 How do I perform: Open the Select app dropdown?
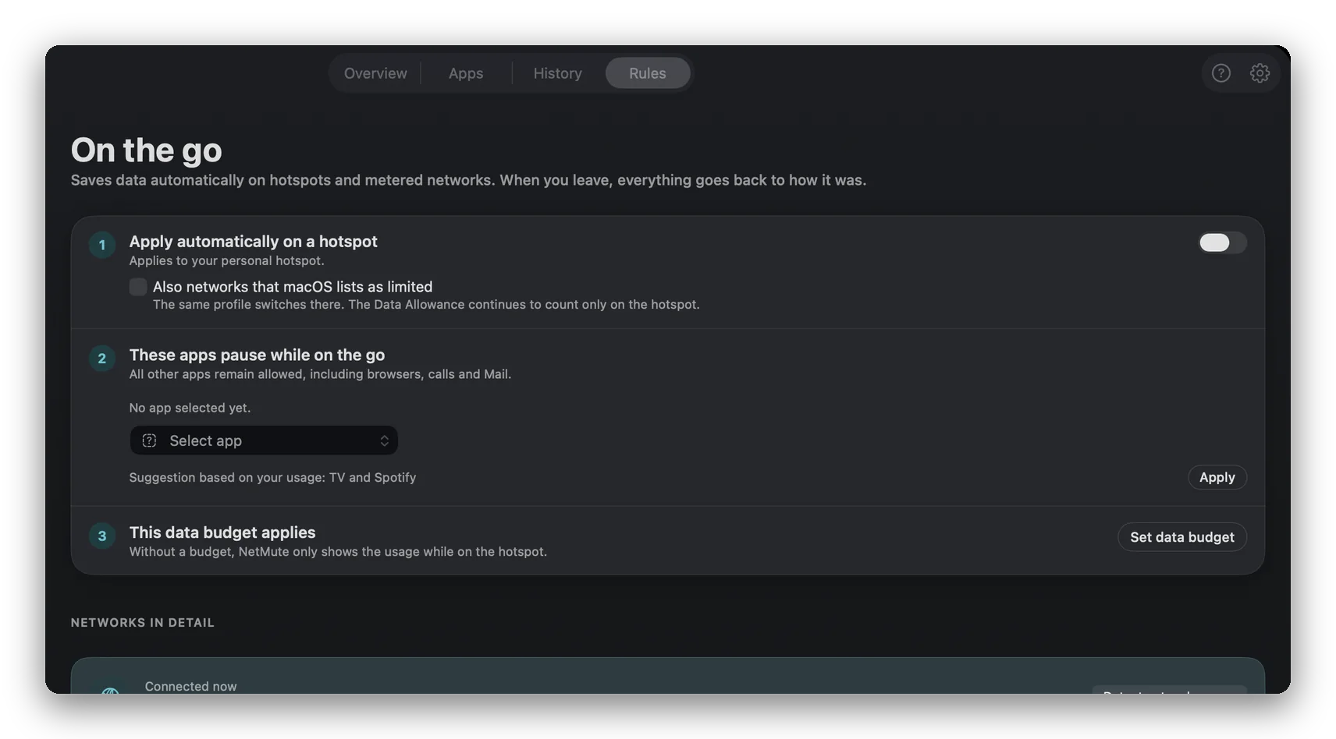264,440
